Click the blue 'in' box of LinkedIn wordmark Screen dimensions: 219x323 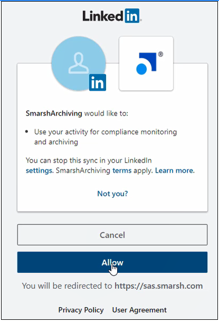(x=132, y=16)
